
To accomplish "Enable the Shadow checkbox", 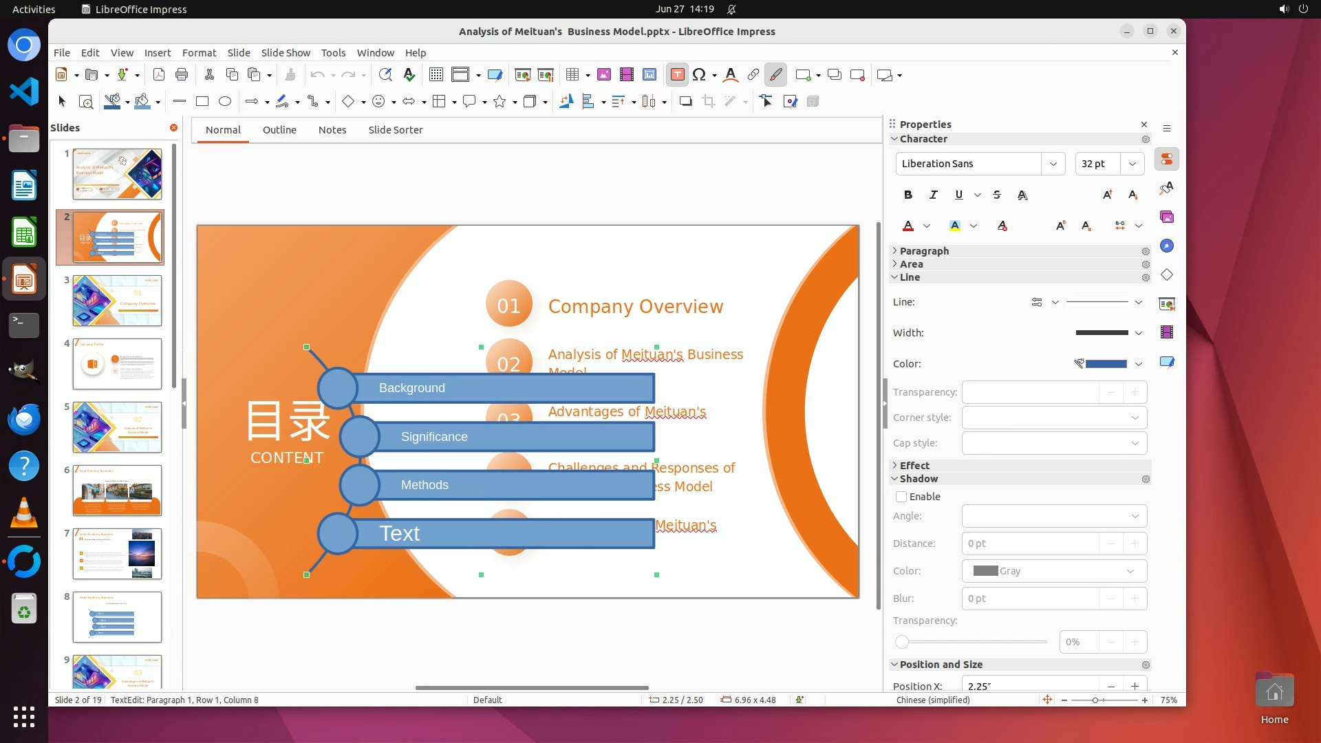I will point(901,497).
